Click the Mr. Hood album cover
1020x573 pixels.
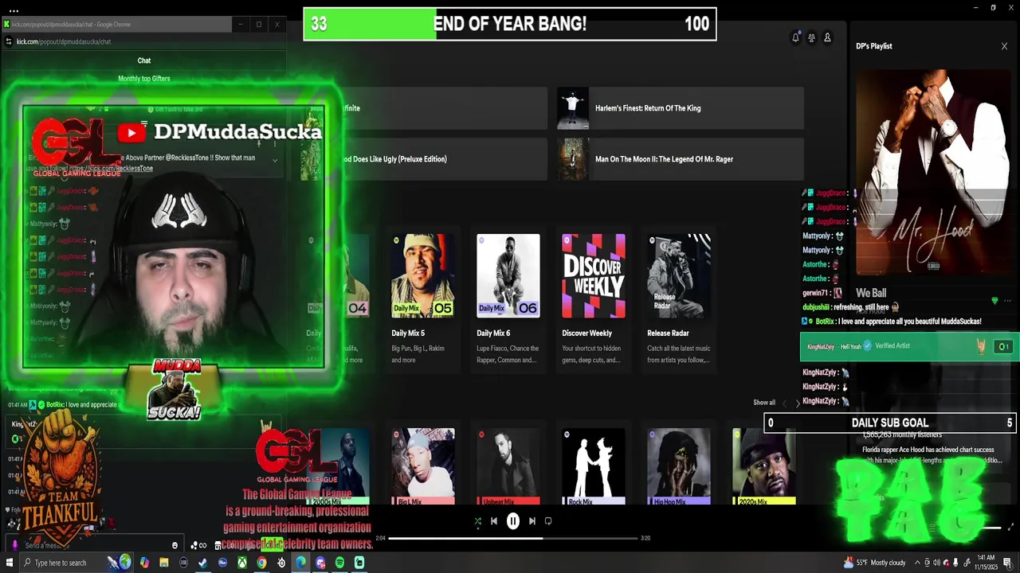(933, 172)
